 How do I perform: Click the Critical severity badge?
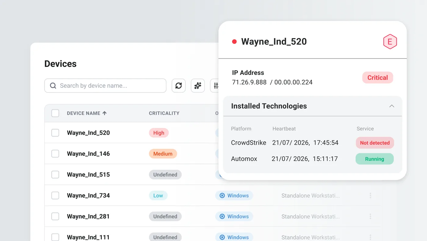[x=378, y=78]
